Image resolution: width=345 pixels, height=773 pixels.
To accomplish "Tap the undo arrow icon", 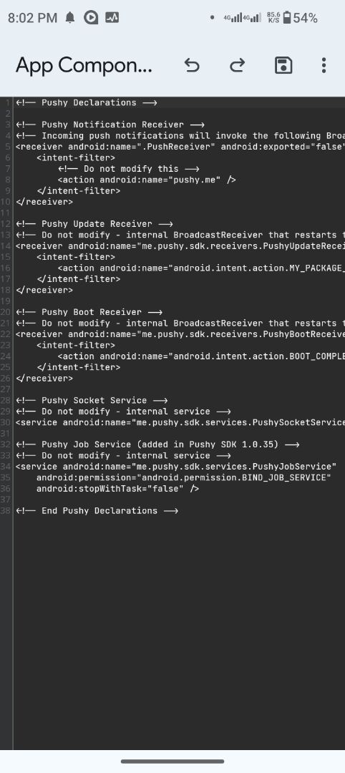I will click(x=192, y=65).
